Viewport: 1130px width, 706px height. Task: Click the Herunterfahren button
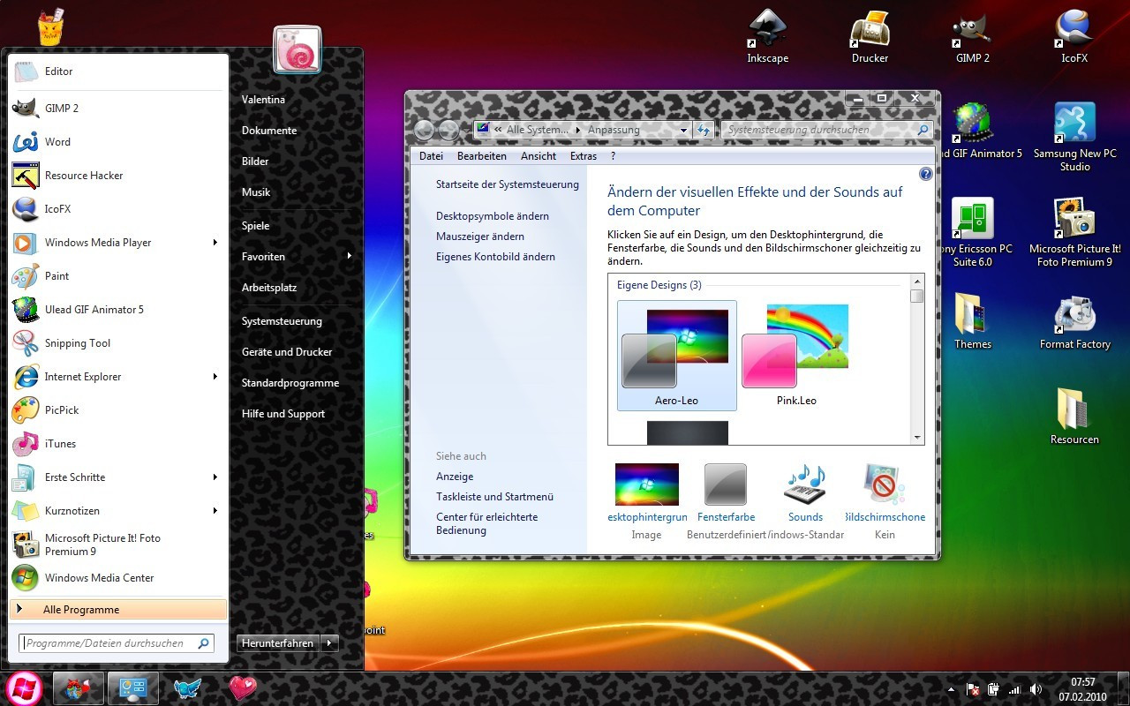(x=278, y=643)
